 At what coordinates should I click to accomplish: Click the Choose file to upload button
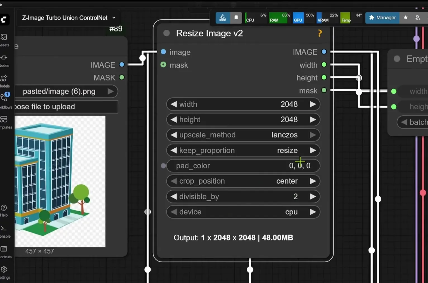[x=66, y=107]
